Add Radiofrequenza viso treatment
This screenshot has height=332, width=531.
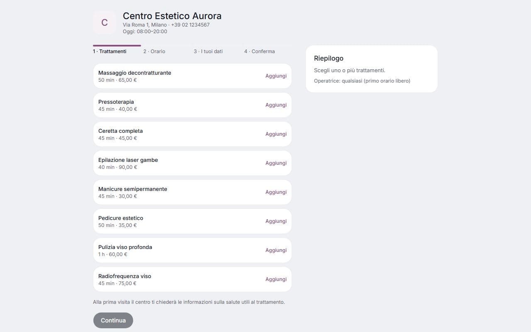click(276, 279)
